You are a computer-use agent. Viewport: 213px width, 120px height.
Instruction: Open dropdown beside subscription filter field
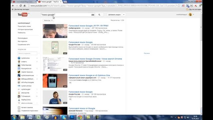click(x=39, y=53)
